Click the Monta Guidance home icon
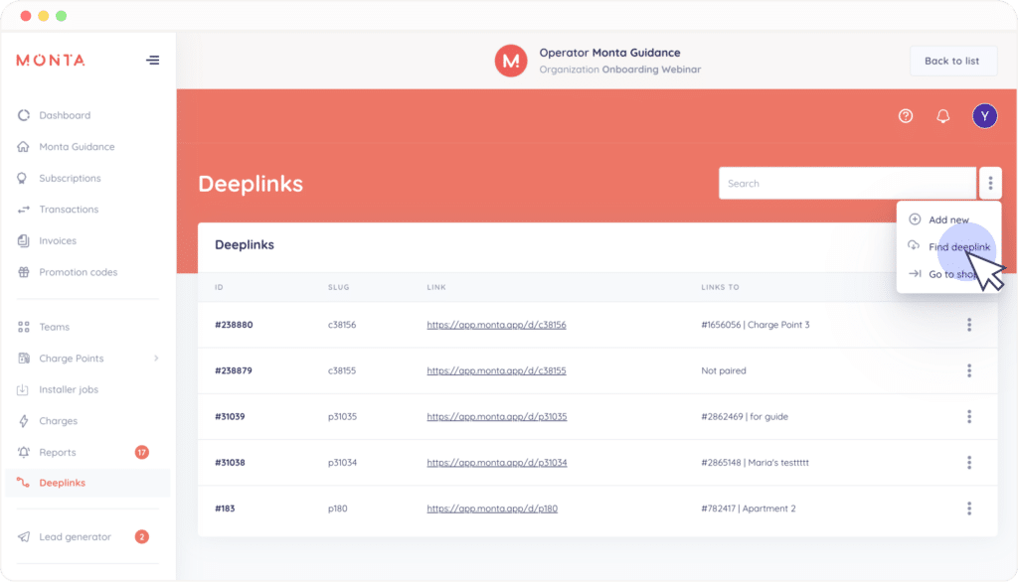 [x=24, y=147]
